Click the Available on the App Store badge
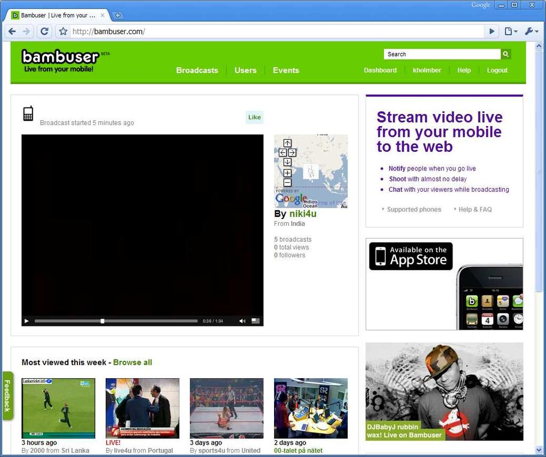 click(x=411, y=256)
